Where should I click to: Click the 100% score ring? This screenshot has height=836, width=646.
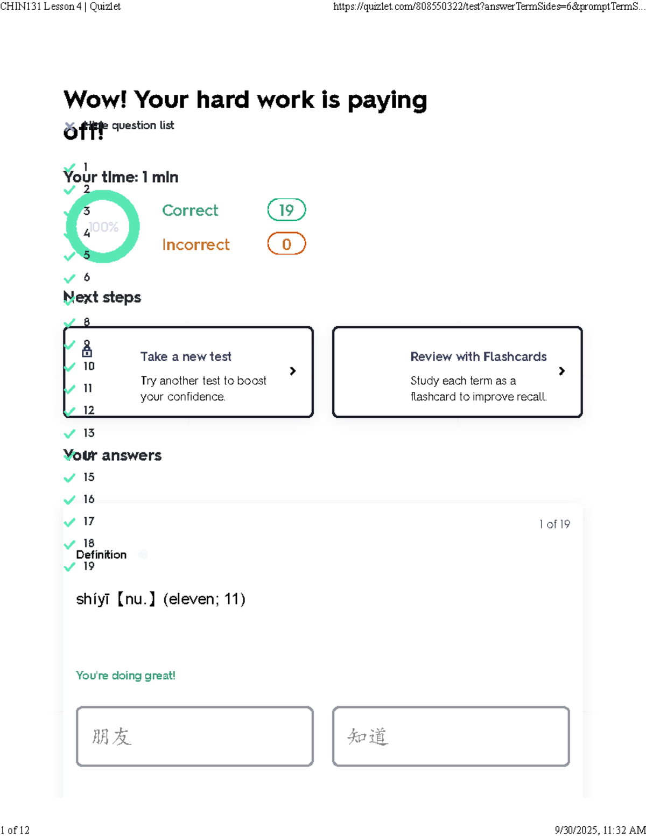tap(103, 227)
